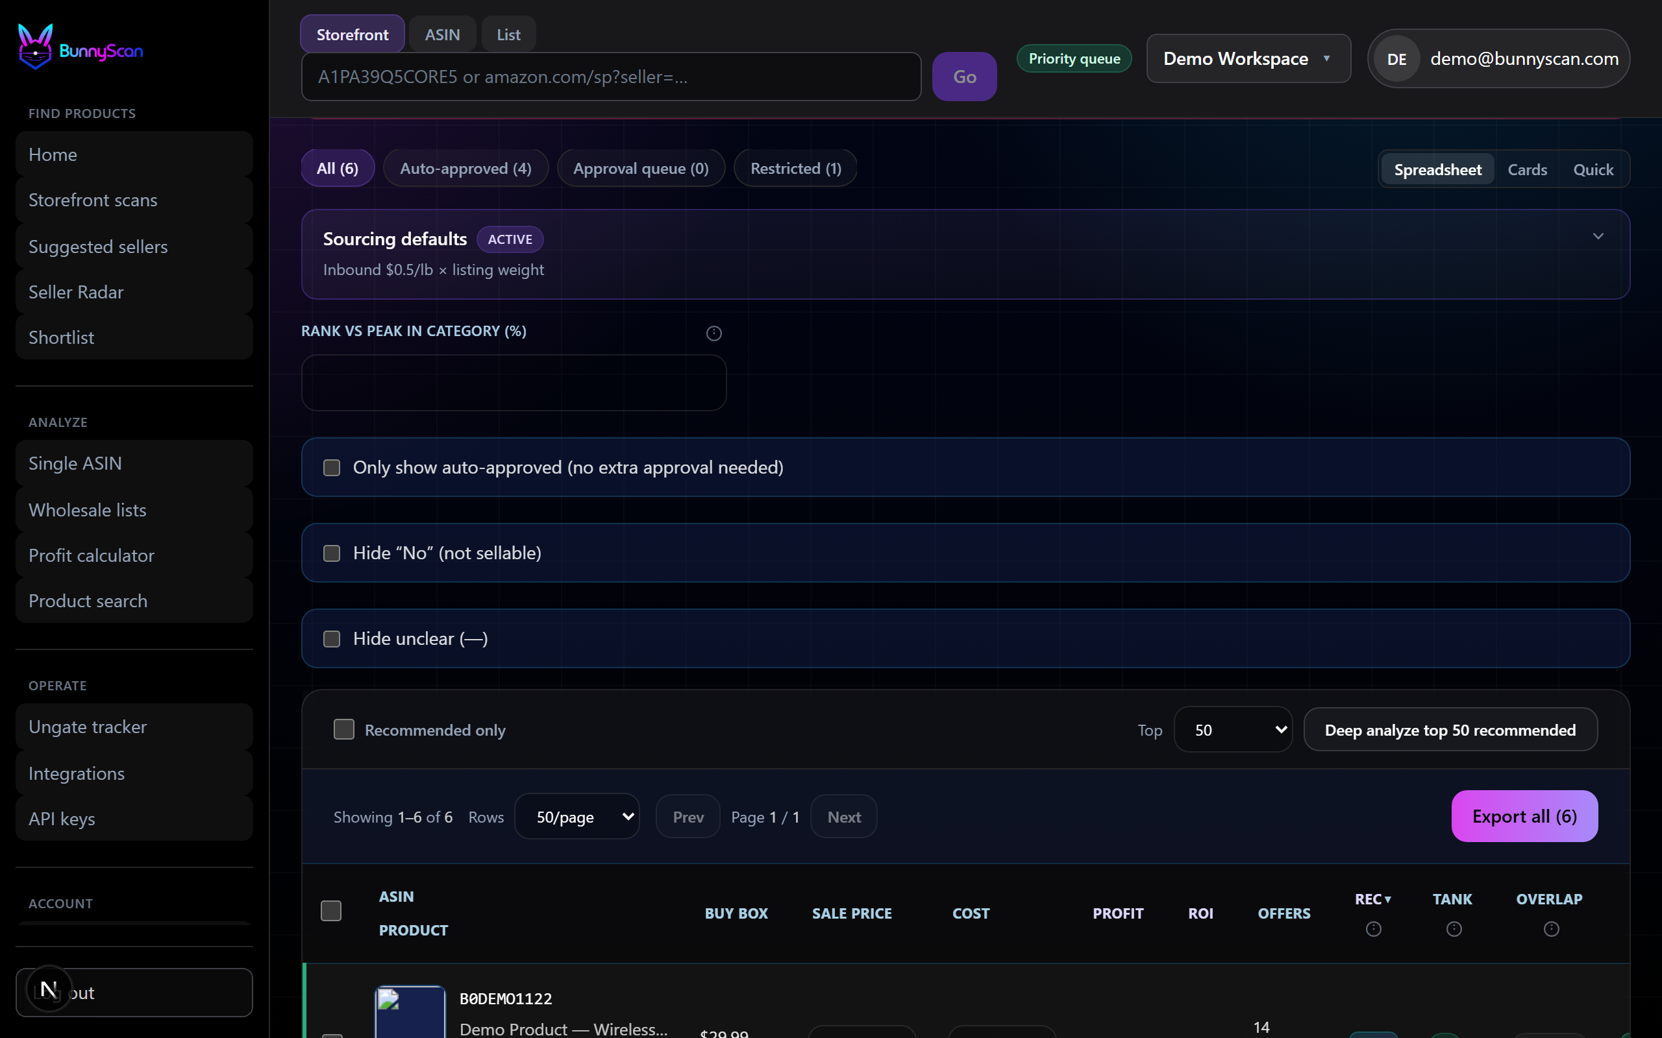Screen dimensions: 1662x1038
Task: Open the Next.js N badge
Action: point(49,989)
